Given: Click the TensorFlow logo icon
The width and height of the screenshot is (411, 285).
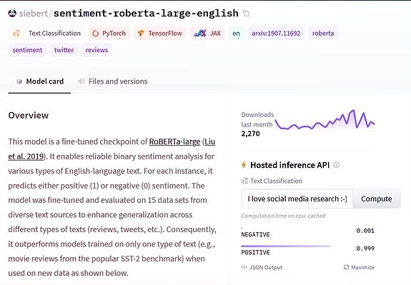Looking at the screenshot, I should pos(141,34).
